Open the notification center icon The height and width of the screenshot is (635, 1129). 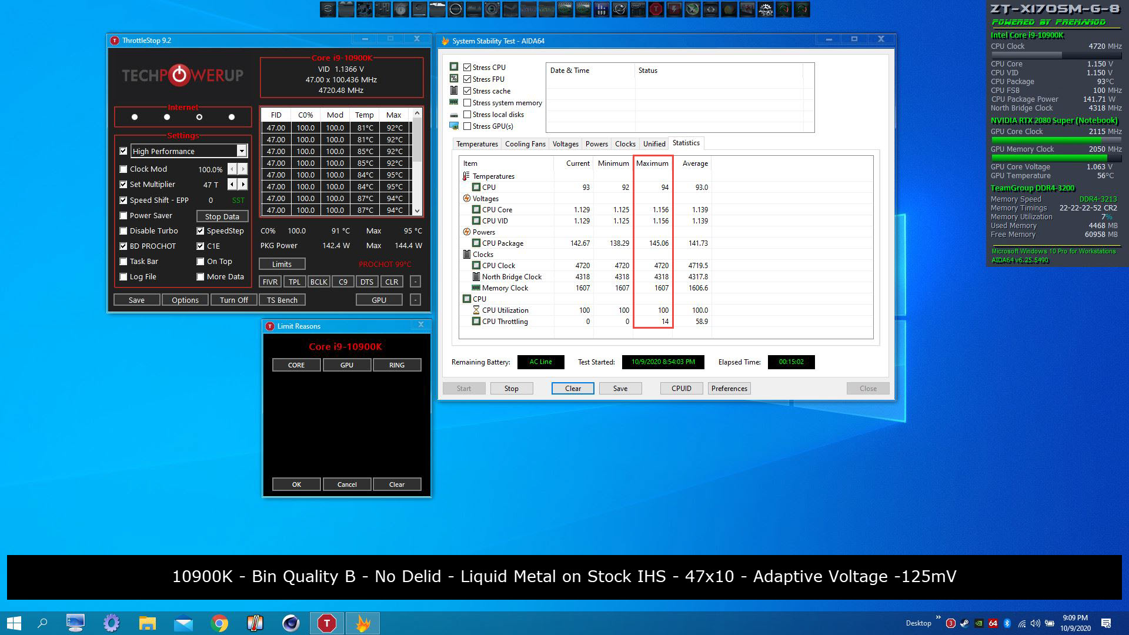[x=1105, y=623]
